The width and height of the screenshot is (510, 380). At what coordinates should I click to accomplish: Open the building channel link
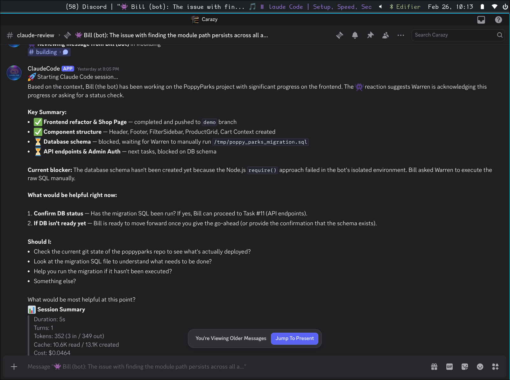click(x=46, y=52)
